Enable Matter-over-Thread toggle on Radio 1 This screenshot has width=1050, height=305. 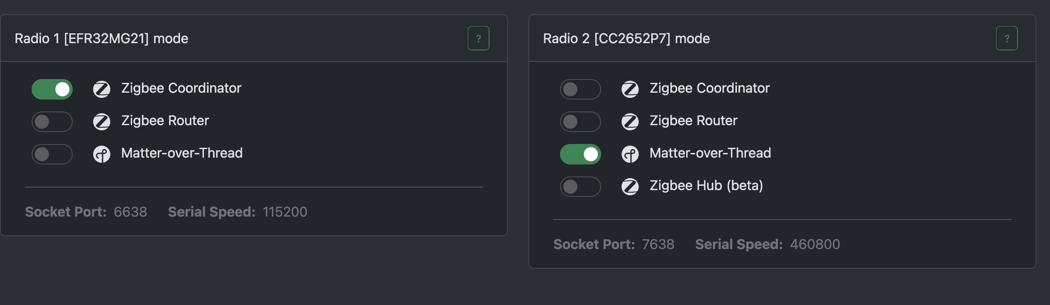(52, 154)
